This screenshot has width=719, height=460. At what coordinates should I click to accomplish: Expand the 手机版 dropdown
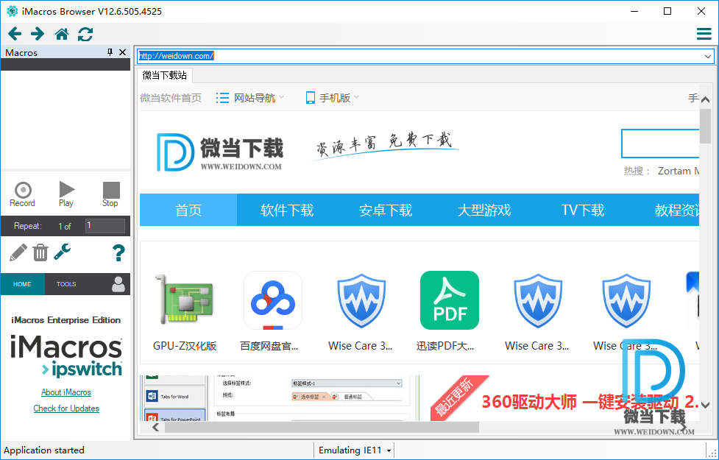click(x=333, y=98)
